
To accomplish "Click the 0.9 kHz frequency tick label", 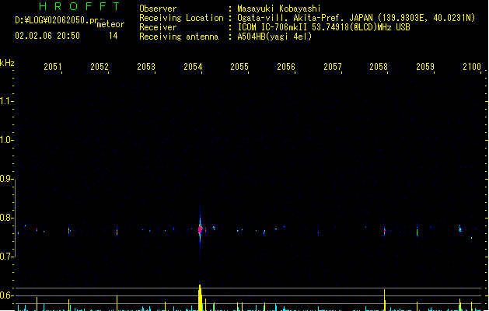I will pos(5,179).
